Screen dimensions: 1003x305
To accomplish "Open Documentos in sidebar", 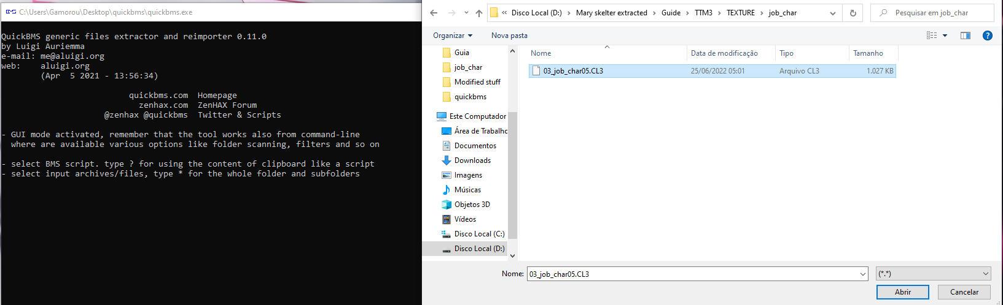I will [475, 146].
